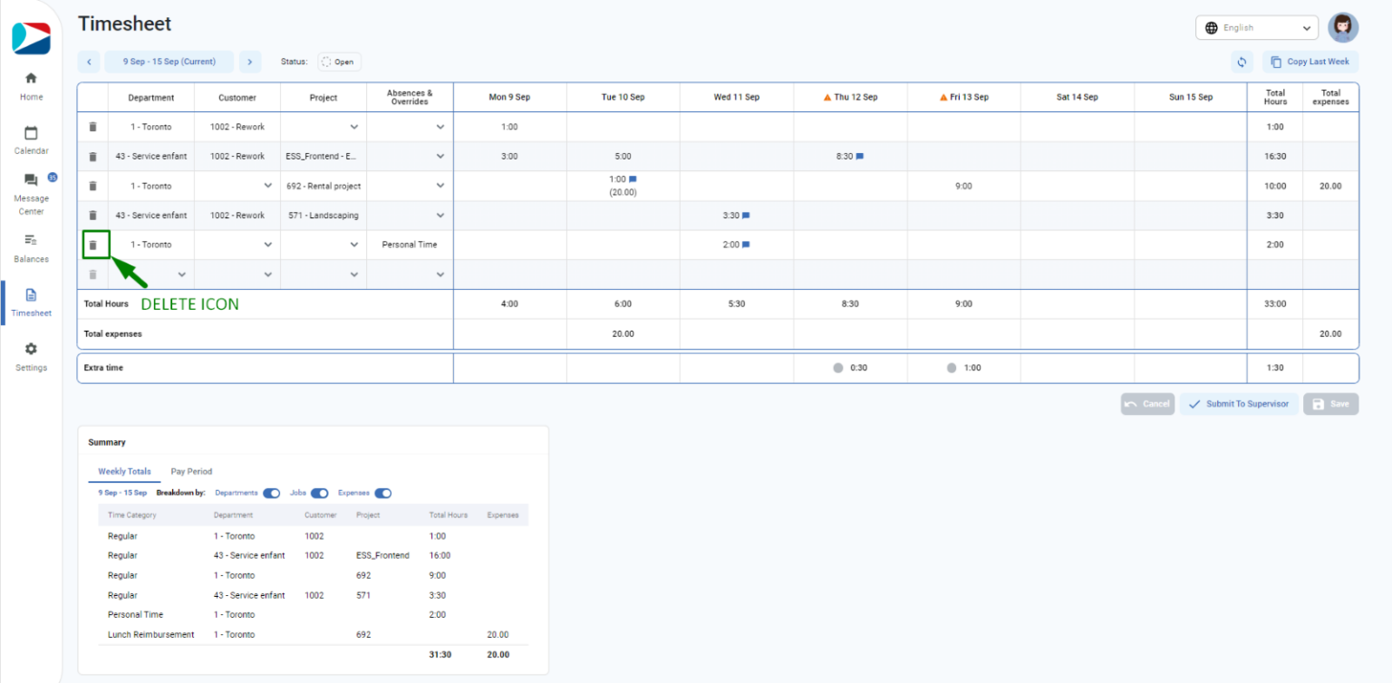Open the note flag on Wed 3:30 entry
Viewport: 1392px width, 683px height.
(746, 216)
